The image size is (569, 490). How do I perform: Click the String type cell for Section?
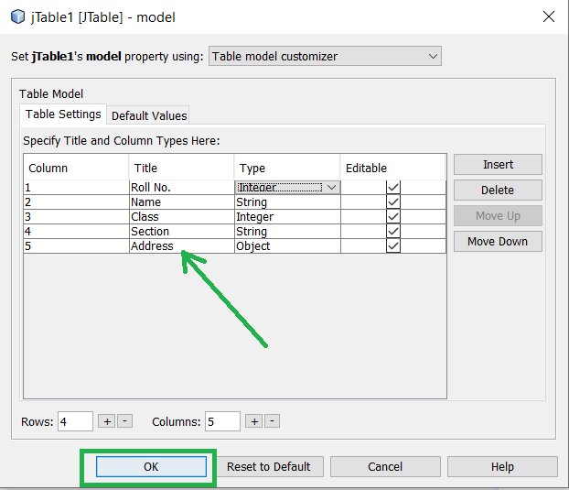[x=287, y=232]
